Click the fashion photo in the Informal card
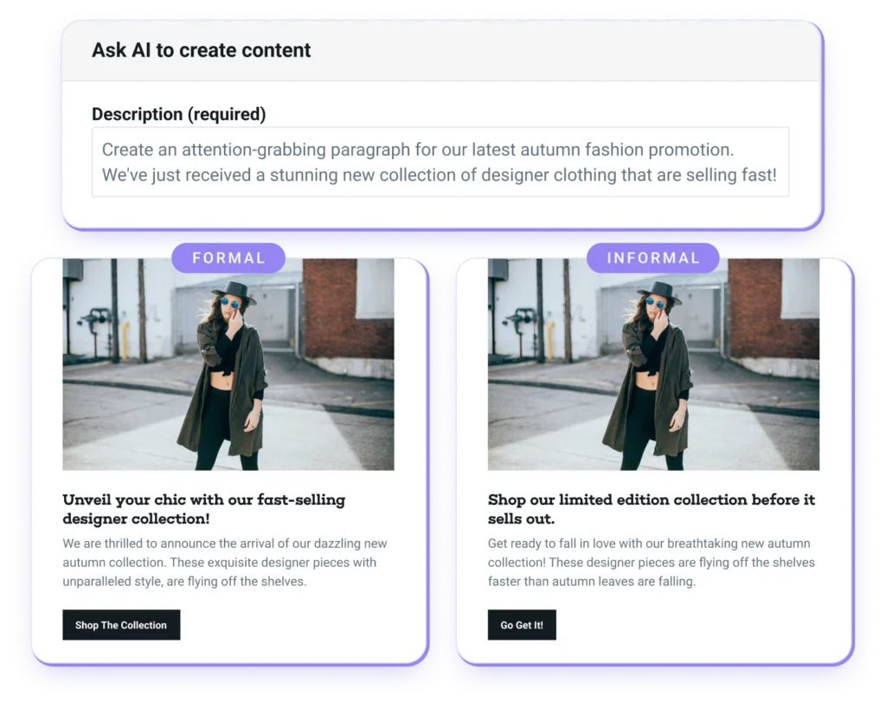 (x=654, y=364)
